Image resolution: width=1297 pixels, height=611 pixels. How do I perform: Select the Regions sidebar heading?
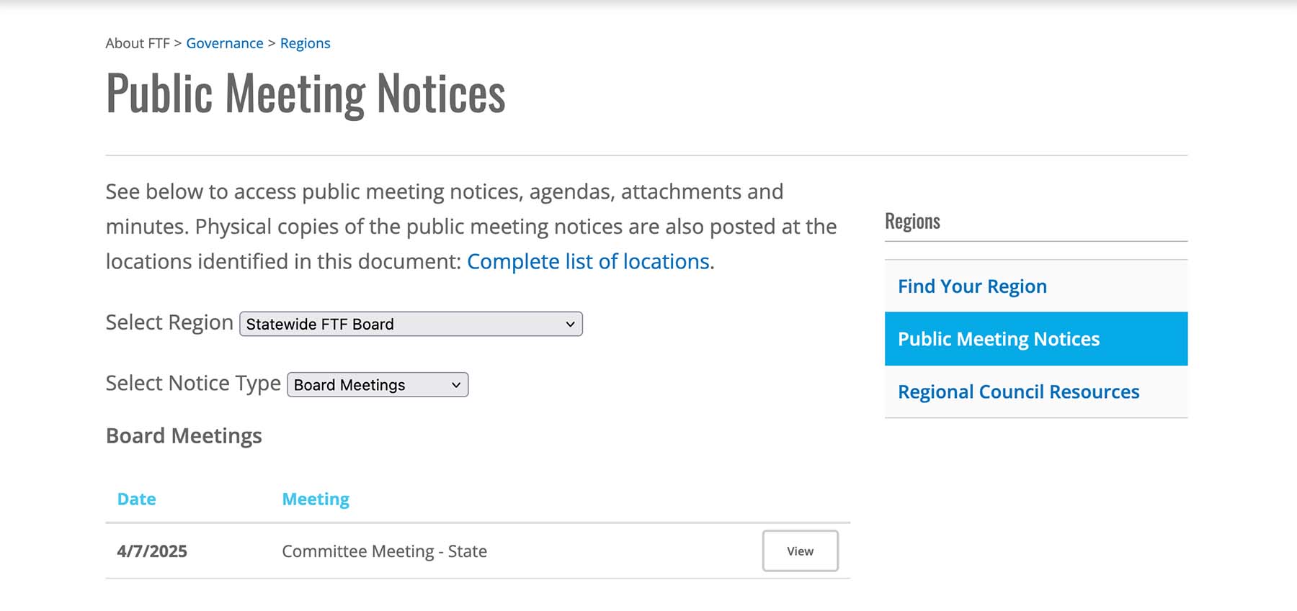(x=912, y=221)
